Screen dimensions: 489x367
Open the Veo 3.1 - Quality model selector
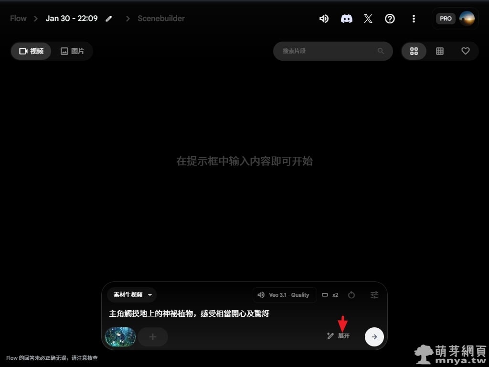coord(285,295)
